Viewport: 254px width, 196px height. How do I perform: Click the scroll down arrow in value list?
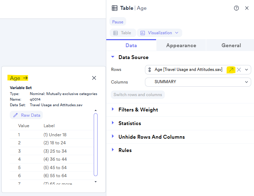(x=95, y=182)
